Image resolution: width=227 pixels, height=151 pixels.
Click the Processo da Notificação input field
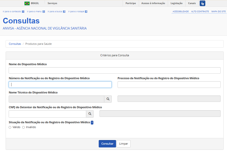169,85
